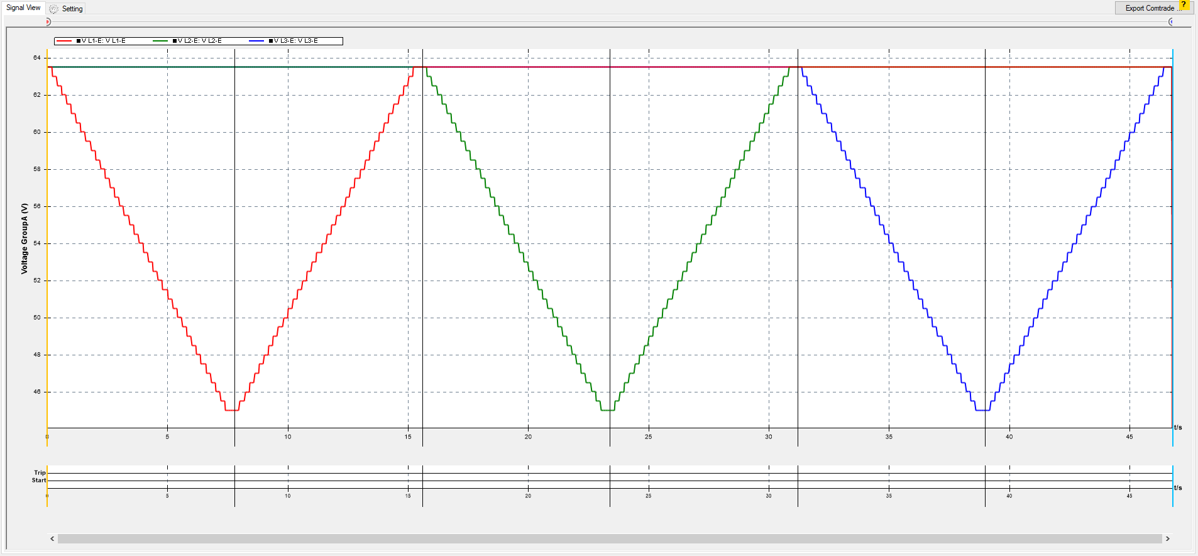Click the red start handle of range slider

(48, 22)
